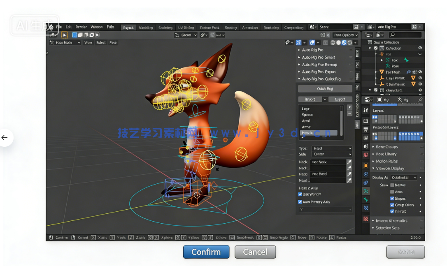Click the Outliner search field
The width and height of the screenshot is (447, 266).
click(405, 35)
